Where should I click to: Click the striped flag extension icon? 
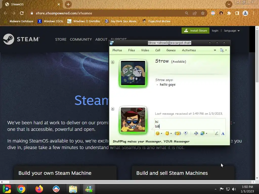click(x=213, y=13)
